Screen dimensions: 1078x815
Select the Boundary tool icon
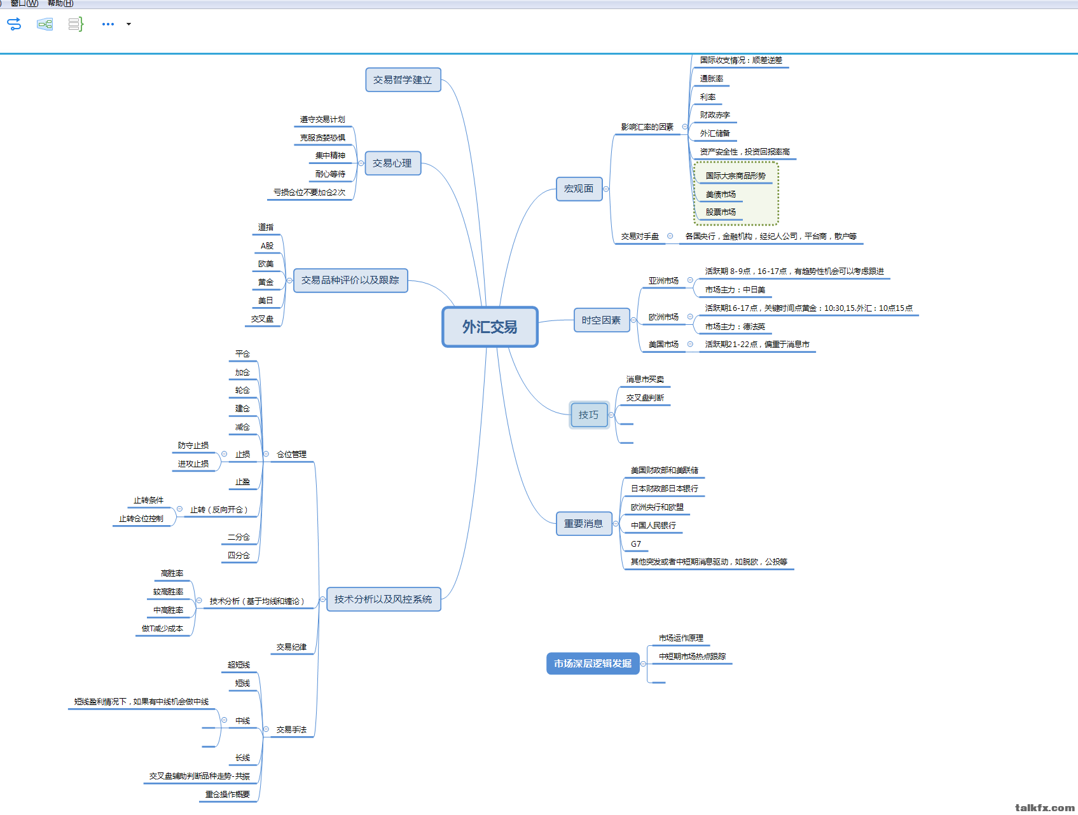click(x=45, y=24)
